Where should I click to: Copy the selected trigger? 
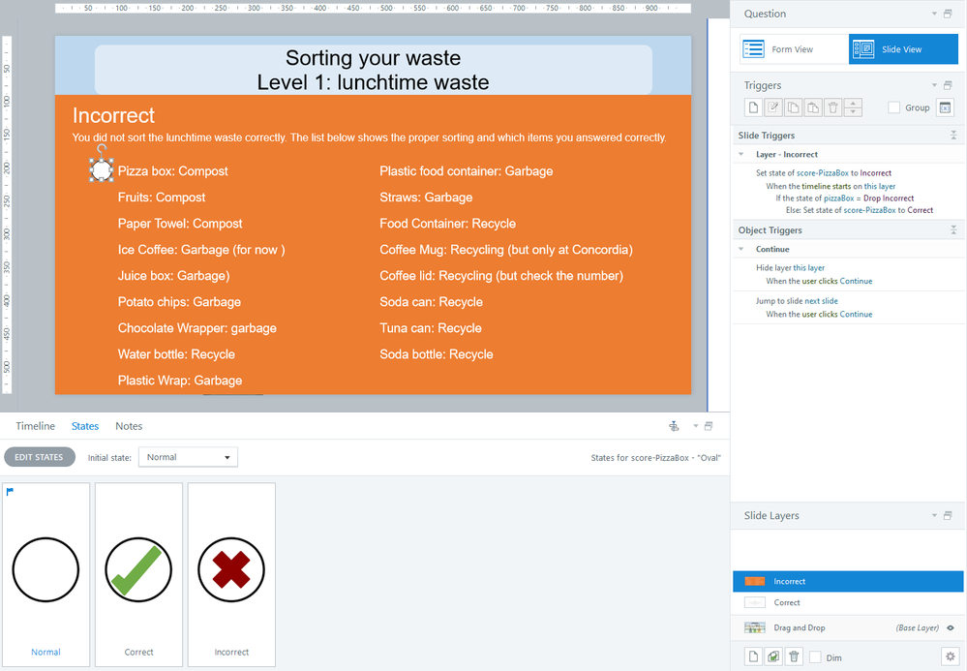[x=793, y=107]
